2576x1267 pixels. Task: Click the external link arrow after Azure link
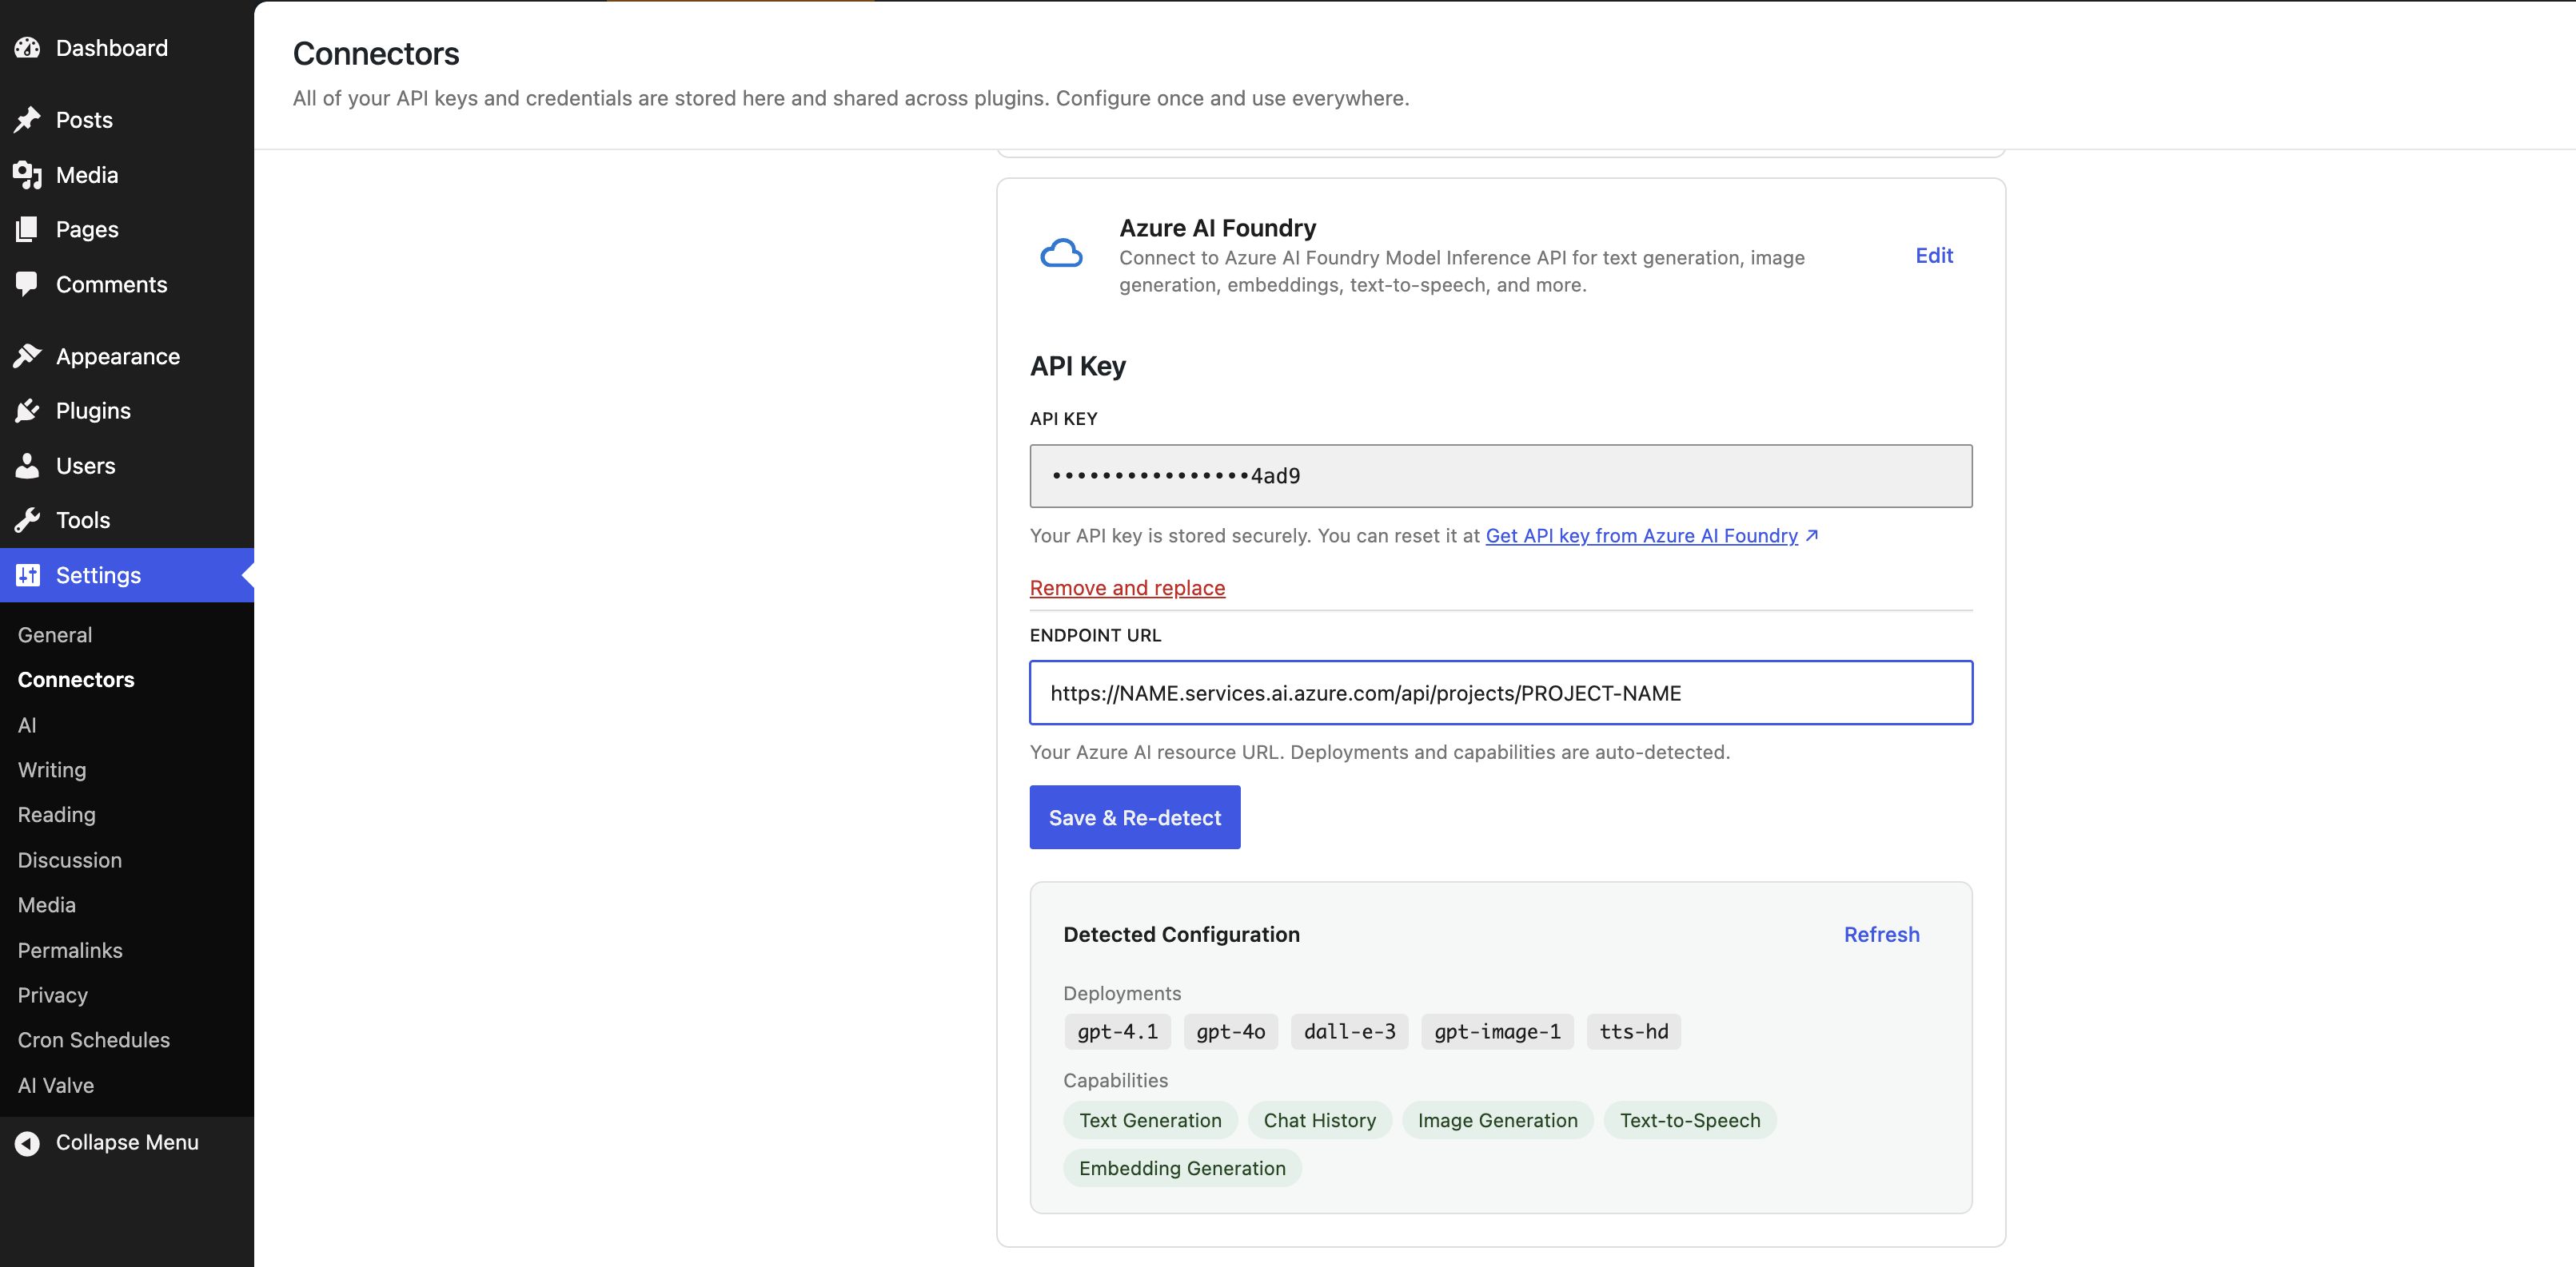pos(1812,535)
